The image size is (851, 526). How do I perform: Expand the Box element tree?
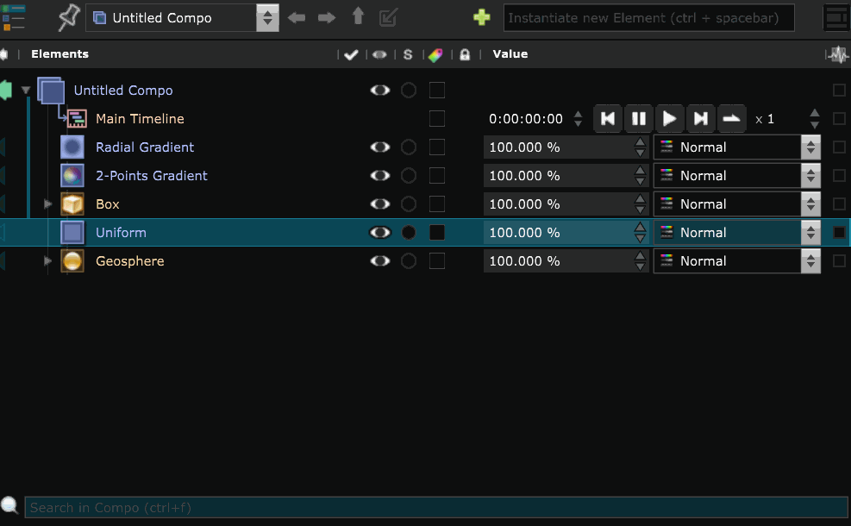click(48, 204)
